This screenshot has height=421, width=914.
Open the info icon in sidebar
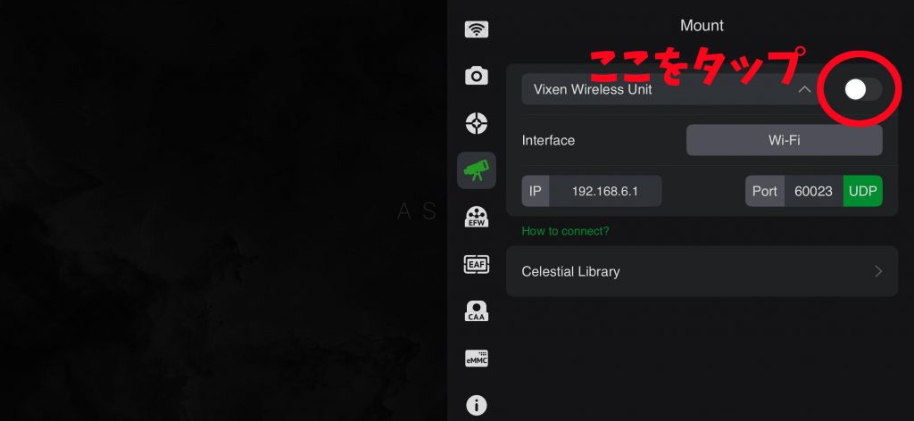[477, 405]
